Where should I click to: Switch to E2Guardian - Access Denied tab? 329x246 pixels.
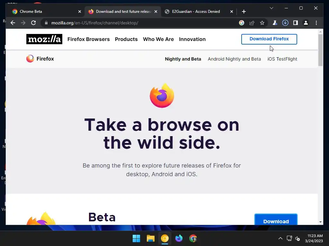coord(199,12)
